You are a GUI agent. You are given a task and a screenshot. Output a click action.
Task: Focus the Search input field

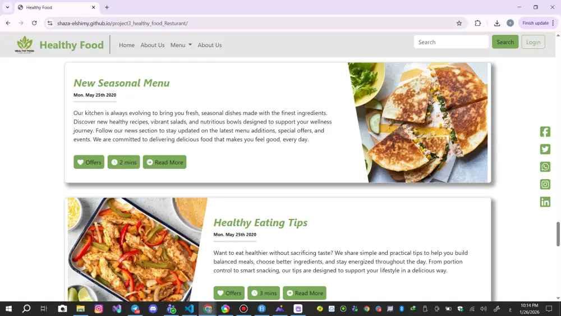coord(451,42)
